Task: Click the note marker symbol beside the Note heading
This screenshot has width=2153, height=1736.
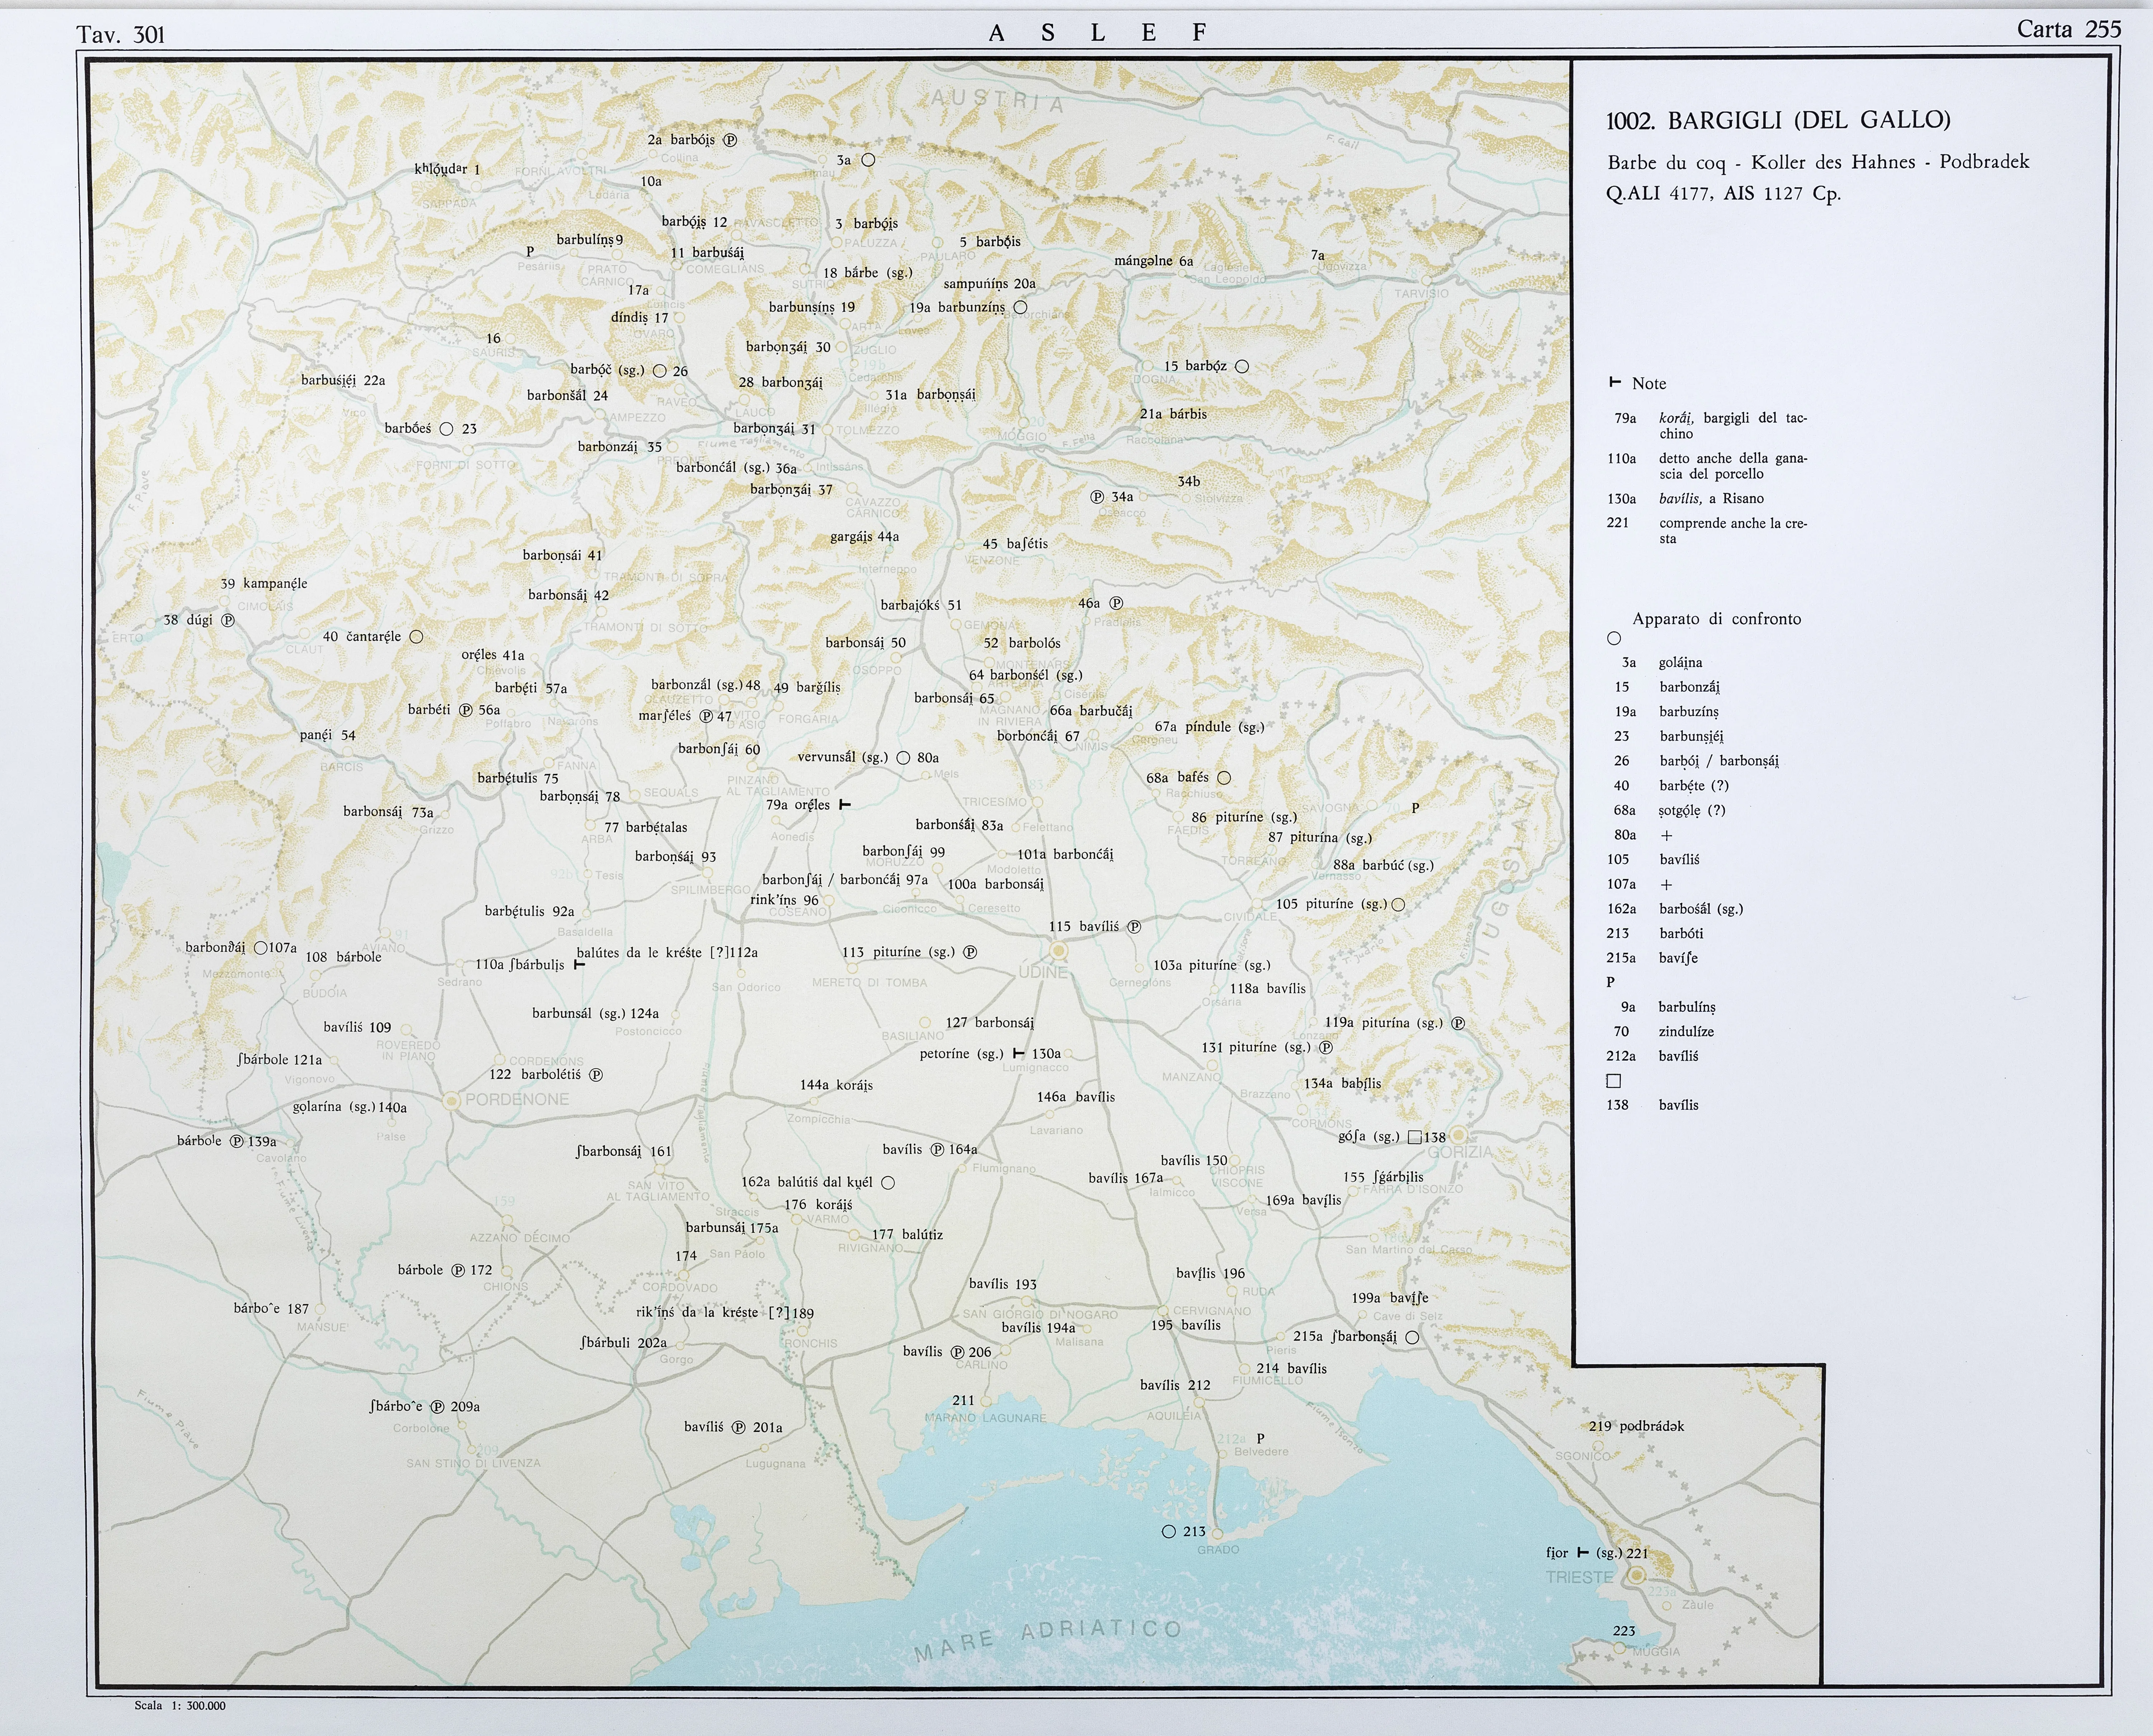Action: pyautogui.click(x=1614, y=383)
